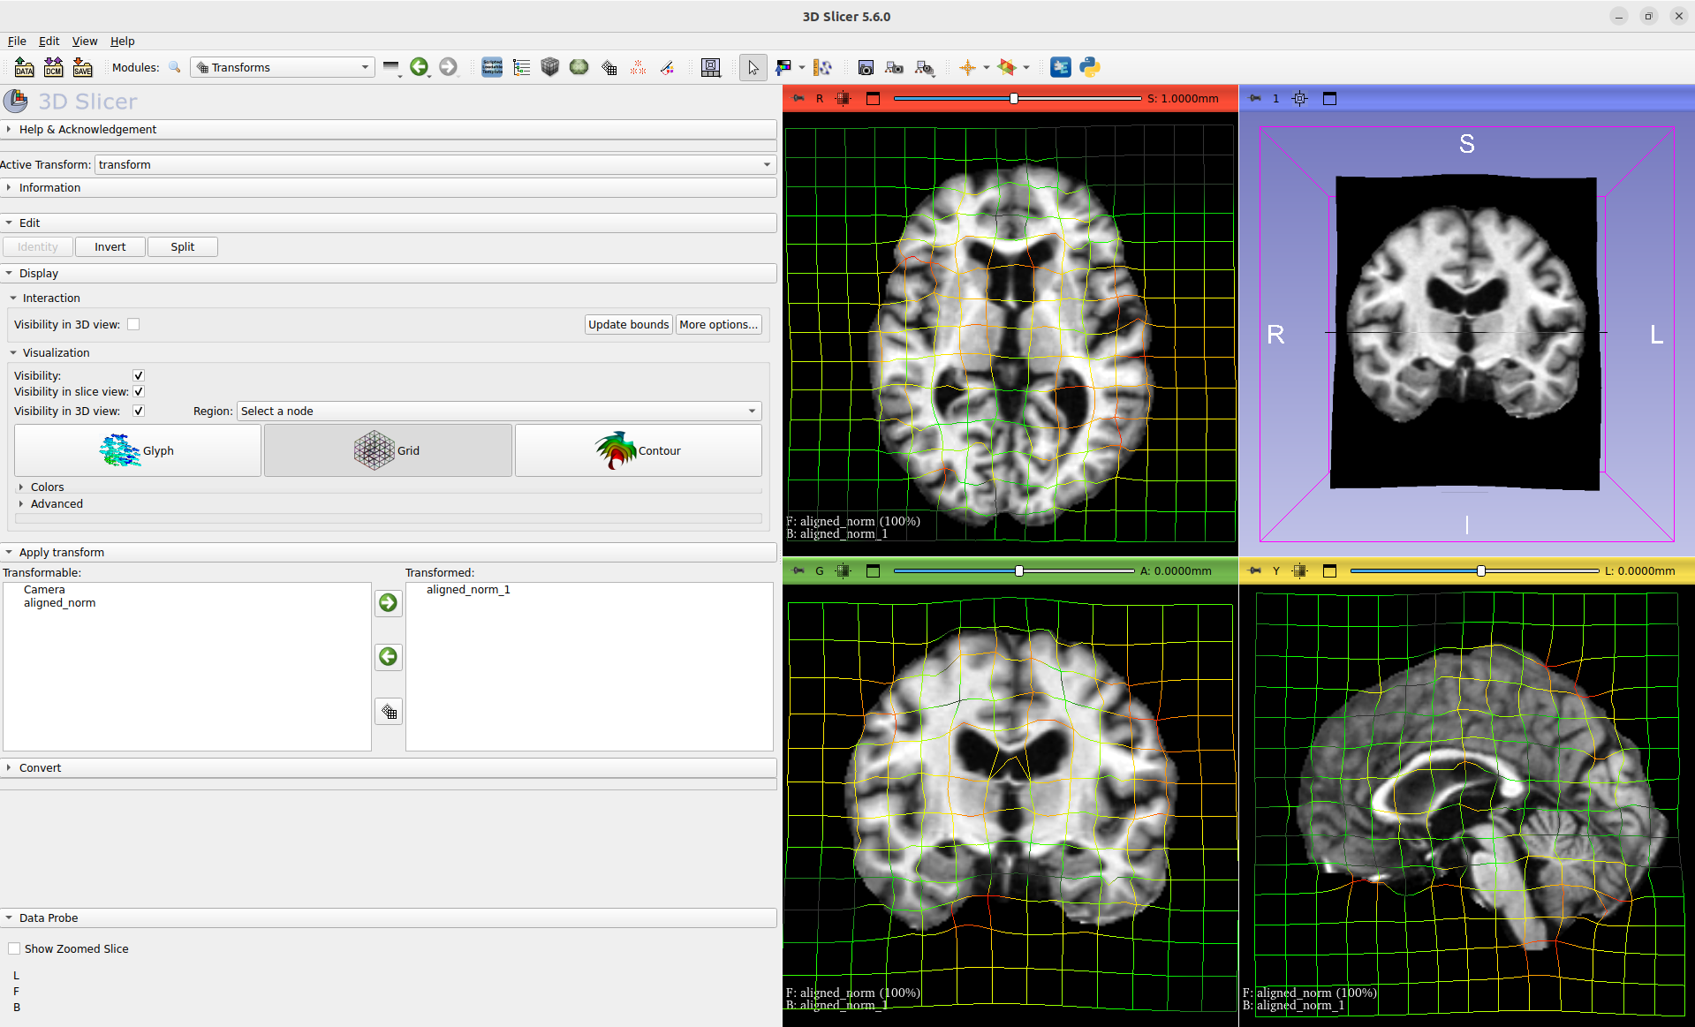Expand the Information section

tap(388, 187)
